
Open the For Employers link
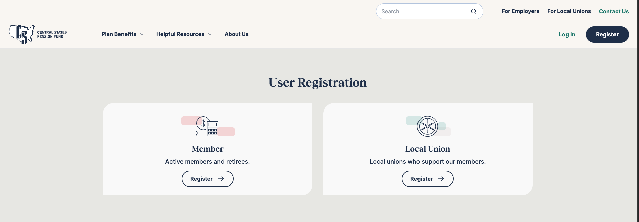(521, 11)
